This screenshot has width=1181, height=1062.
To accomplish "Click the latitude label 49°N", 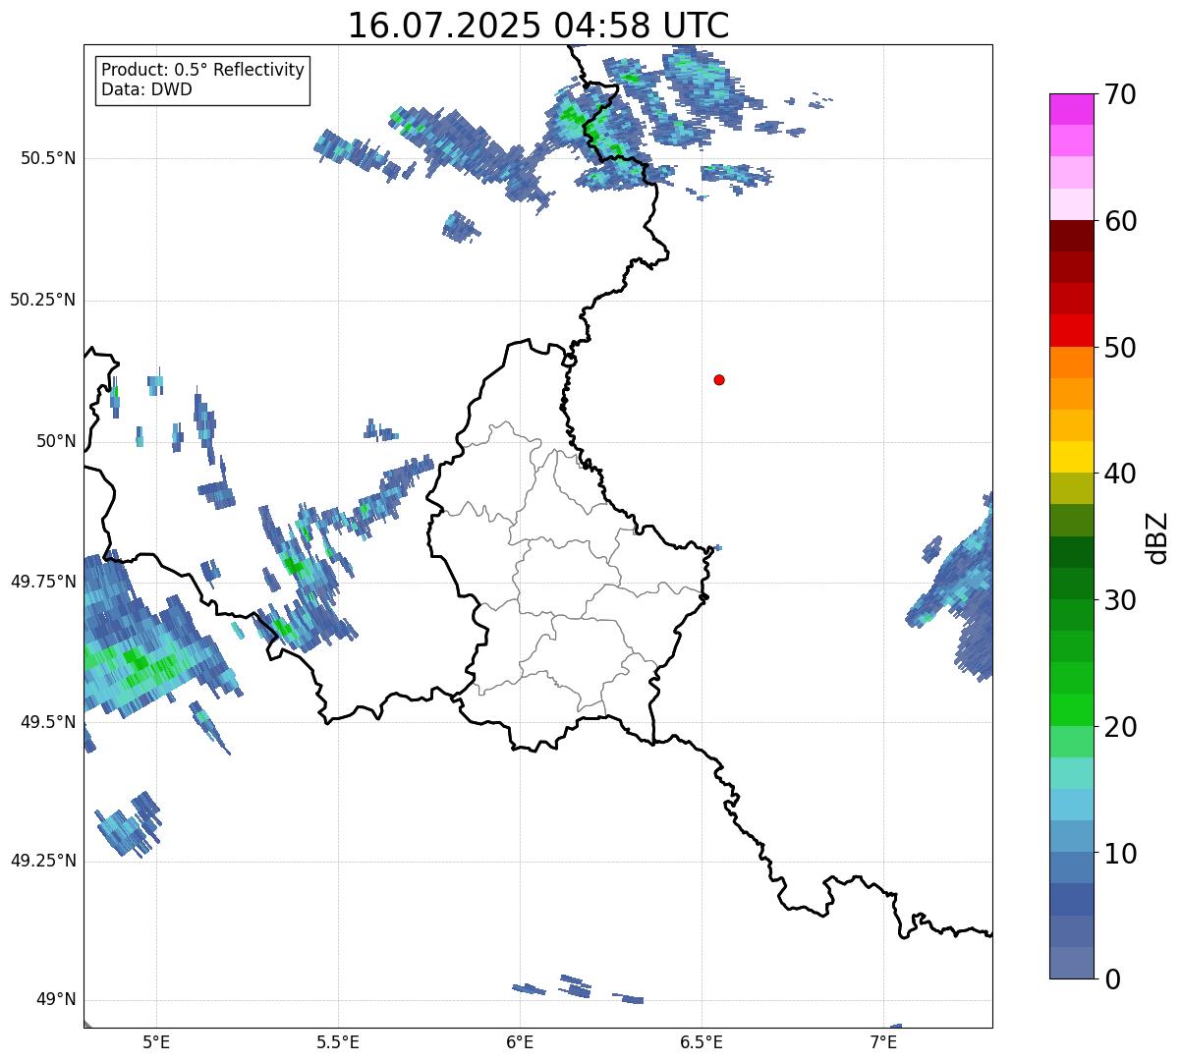I will [x=55, y=1000].
